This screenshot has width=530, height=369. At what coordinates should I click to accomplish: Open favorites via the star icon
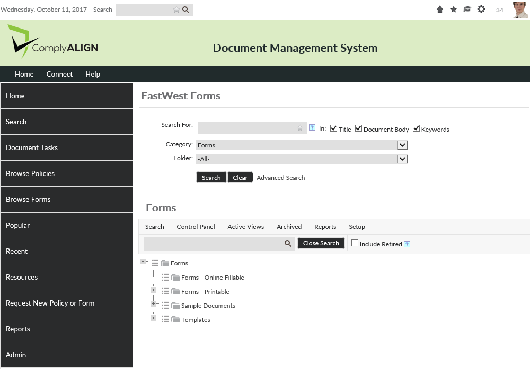point(454,10)
